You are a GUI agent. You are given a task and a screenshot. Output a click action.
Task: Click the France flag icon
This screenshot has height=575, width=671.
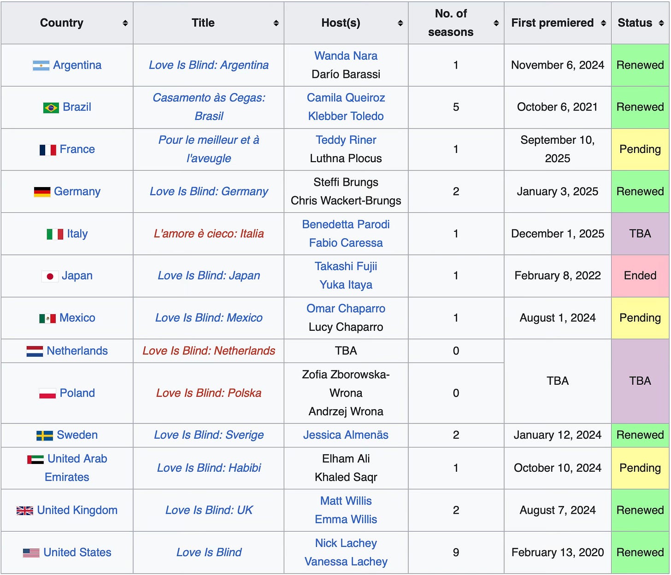coord(48,150)
